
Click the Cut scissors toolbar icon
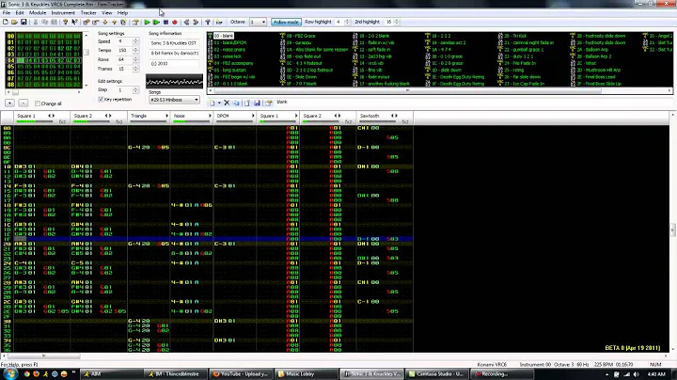click(36, 22)
